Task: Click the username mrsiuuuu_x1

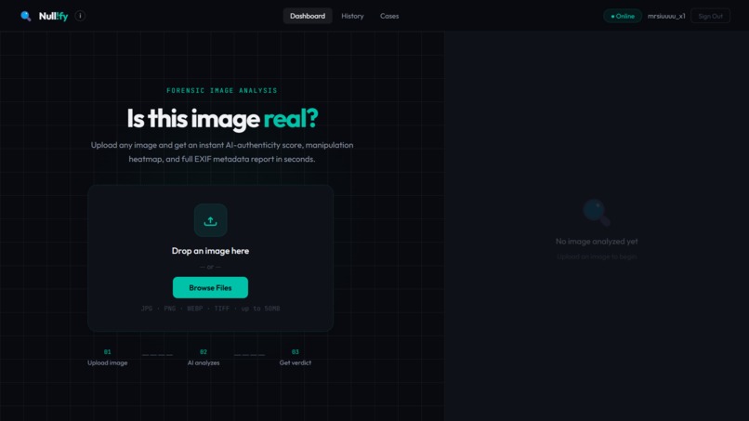Action: 666,16
